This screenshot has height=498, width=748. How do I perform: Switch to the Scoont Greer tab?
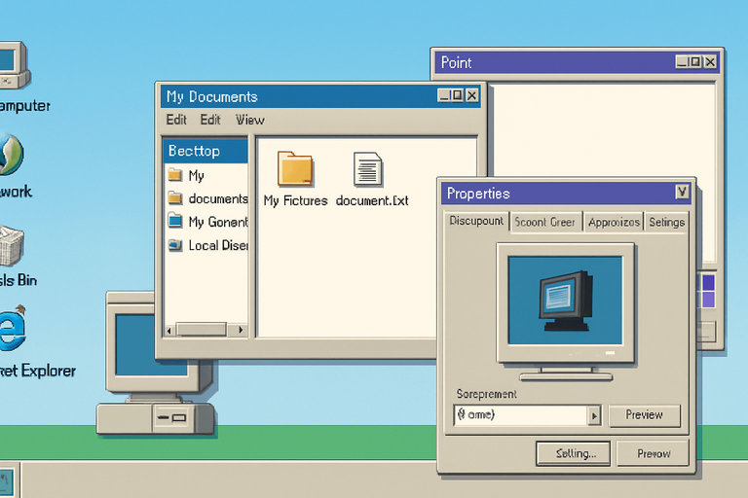(x=544, y=222)
